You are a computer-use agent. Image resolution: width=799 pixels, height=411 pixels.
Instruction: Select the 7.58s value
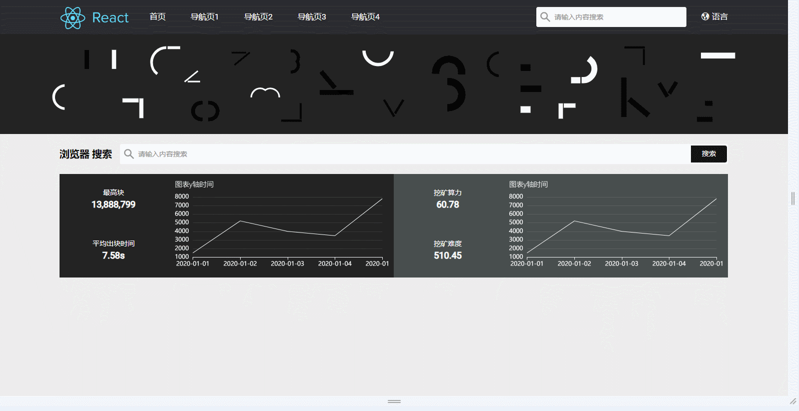pyautogui.click(x=114, y=255)
